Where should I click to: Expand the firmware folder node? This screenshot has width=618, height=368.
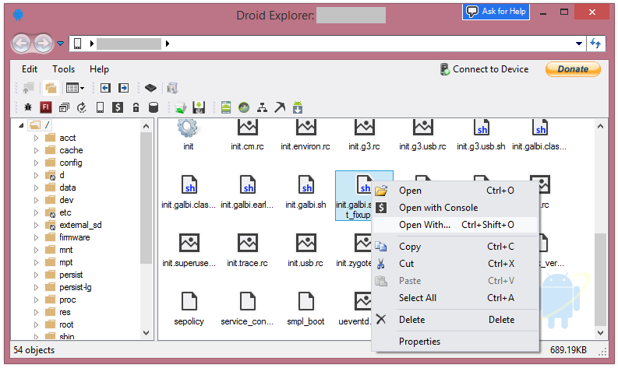[36, 237]
